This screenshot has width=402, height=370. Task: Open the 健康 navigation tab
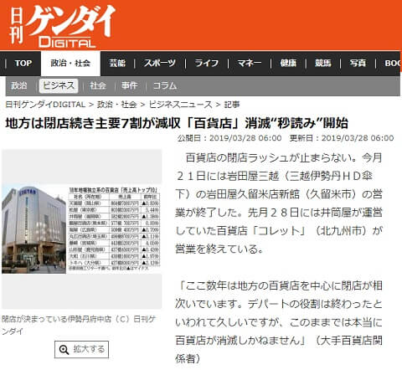point(288,64)
